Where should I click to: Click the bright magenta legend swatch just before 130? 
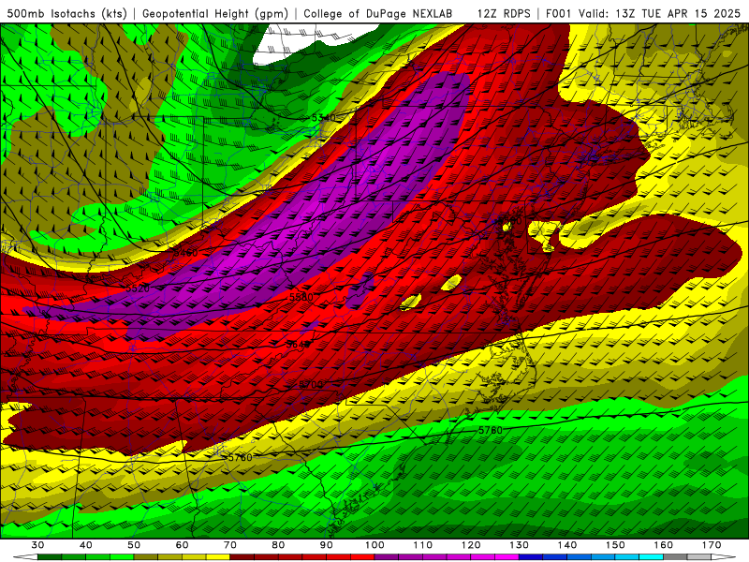coord(507,557)
